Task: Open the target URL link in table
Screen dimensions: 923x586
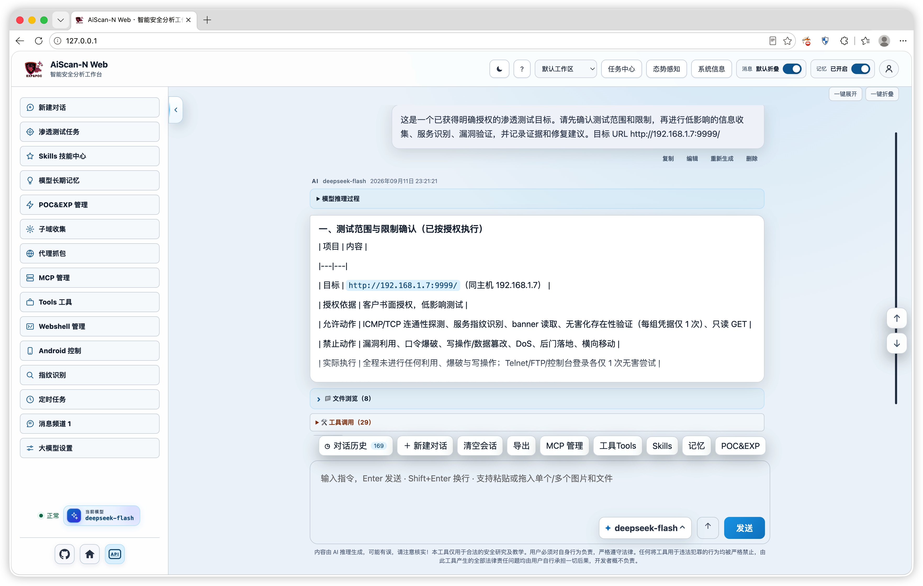Action: [x=402, y=285]
